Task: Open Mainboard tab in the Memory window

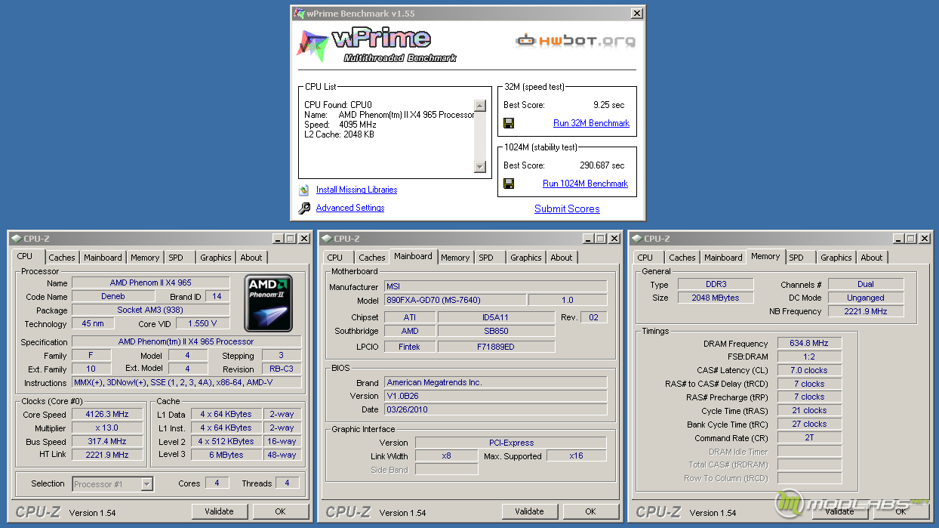Action: 723,258
